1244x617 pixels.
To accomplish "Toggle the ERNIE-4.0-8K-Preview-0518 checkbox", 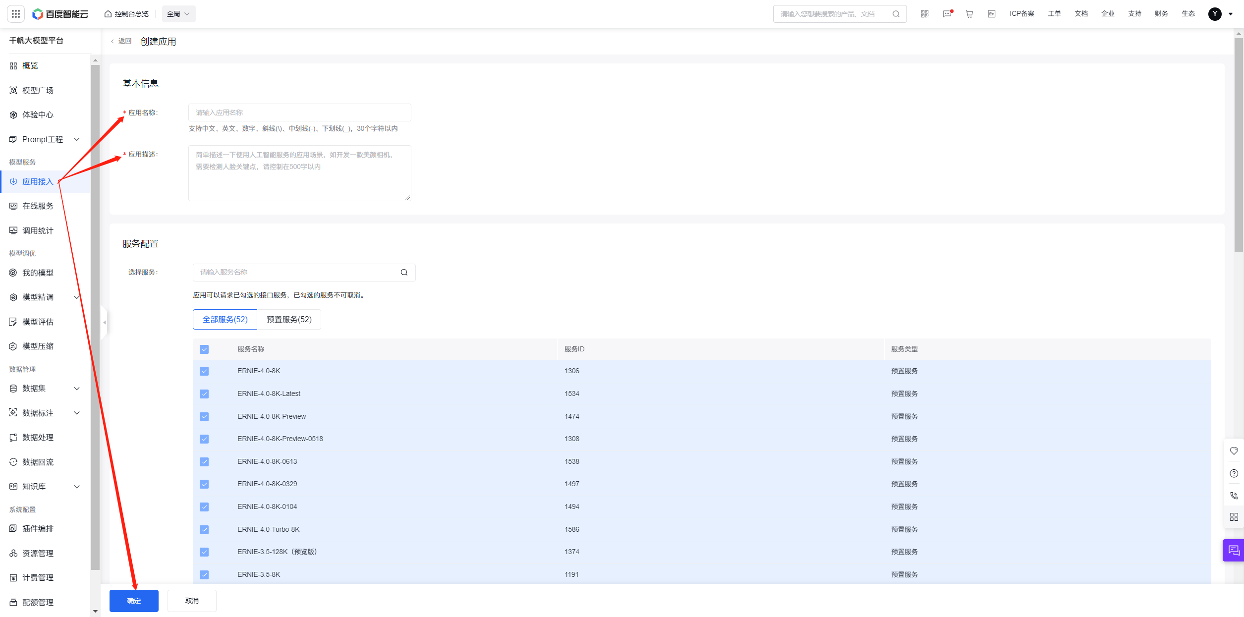I will coord(204,439).
